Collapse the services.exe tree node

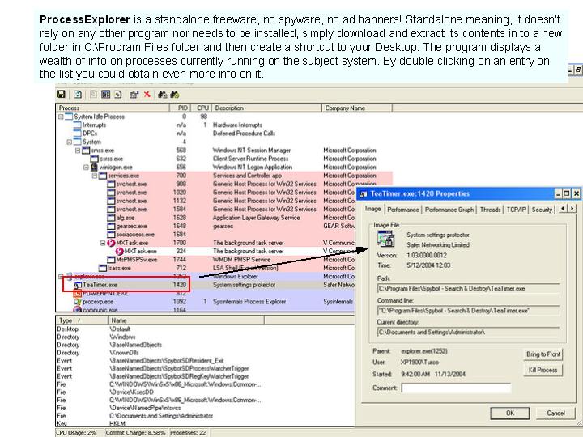coord(95,176)
